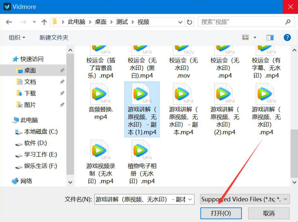Click the 文件名 text input field
Image resolution: width=298 pixels, height=222 pixels.
[140, 199]
